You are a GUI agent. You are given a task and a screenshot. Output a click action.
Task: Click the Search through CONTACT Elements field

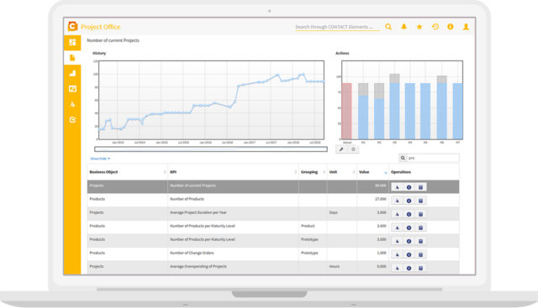click(x=337, y=27)
